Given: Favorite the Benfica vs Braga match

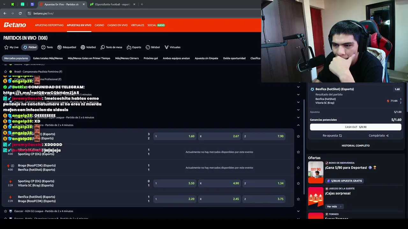Looking at the screenshot, I should pos(298,199).
